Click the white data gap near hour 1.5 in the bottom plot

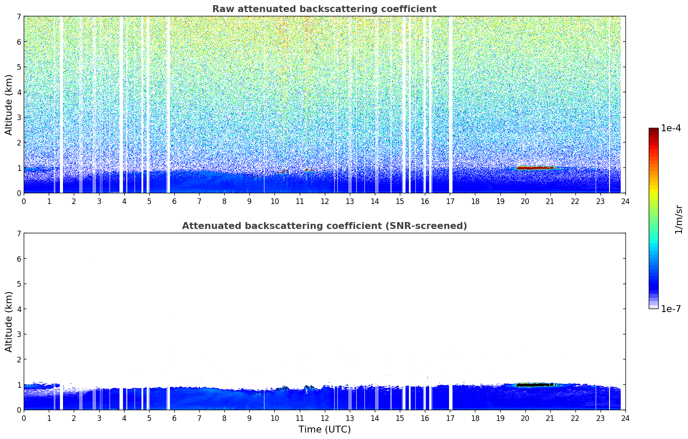(x=61, y=398)
